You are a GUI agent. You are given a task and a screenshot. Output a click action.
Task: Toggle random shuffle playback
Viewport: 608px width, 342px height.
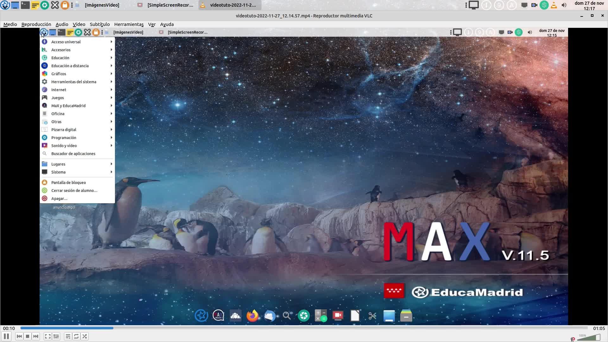pyautogui.click(x=85, y=336)
